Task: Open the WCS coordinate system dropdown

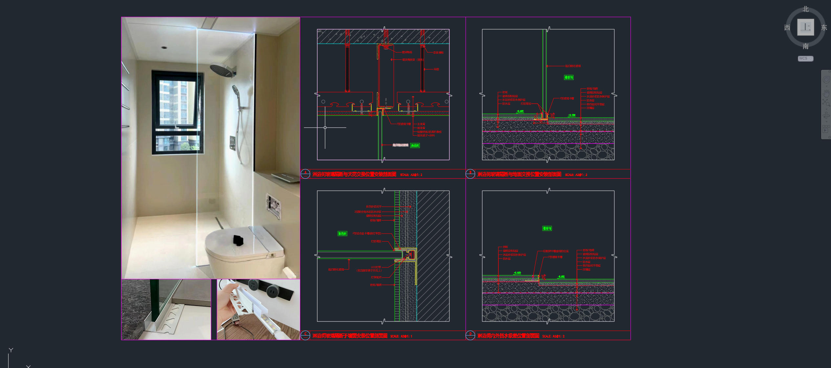Action: coord(805,58)
